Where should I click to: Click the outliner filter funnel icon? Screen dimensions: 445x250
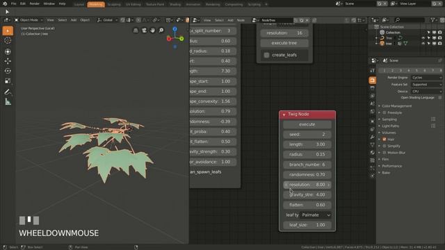pyautogui.click(x=432, y=20)
